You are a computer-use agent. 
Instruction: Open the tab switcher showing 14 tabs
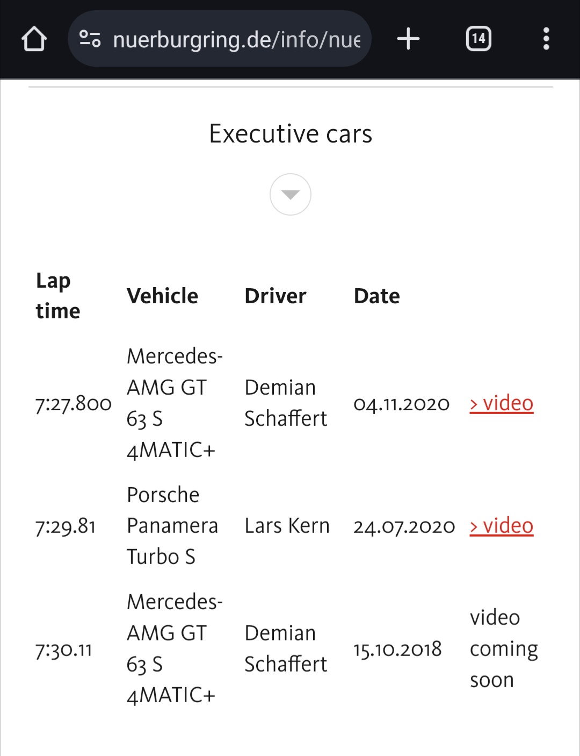point(478,39)
